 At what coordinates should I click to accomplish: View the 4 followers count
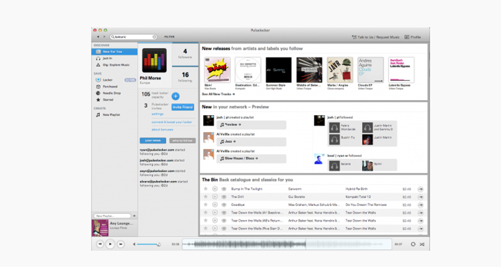coord(185,54)
